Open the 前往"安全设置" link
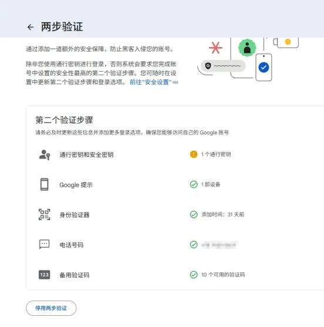This screenshot has width=324, height=327. pos(154,82)
